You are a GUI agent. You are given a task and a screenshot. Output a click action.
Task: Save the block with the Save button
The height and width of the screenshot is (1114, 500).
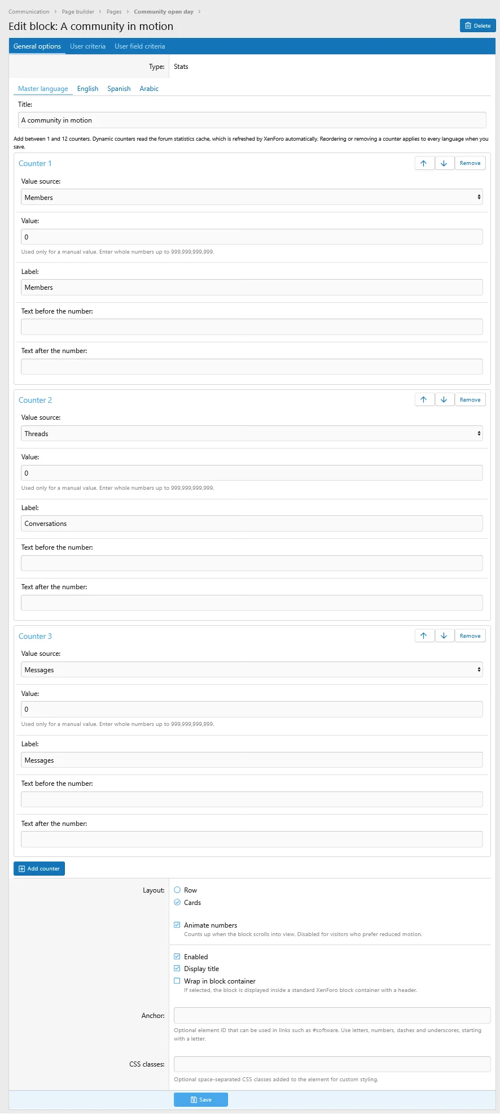201,1099
